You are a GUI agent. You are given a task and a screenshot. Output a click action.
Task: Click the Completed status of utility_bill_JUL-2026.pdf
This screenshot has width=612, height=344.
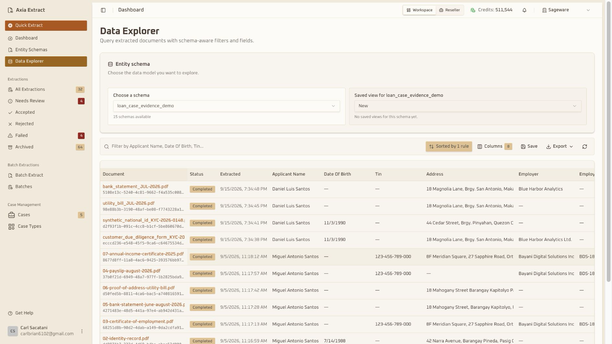pyautogui.click(x=202, y=206)
